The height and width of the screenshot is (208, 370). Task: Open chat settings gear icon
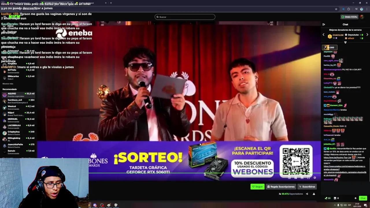pyautogui.click(x=356, y=198)
